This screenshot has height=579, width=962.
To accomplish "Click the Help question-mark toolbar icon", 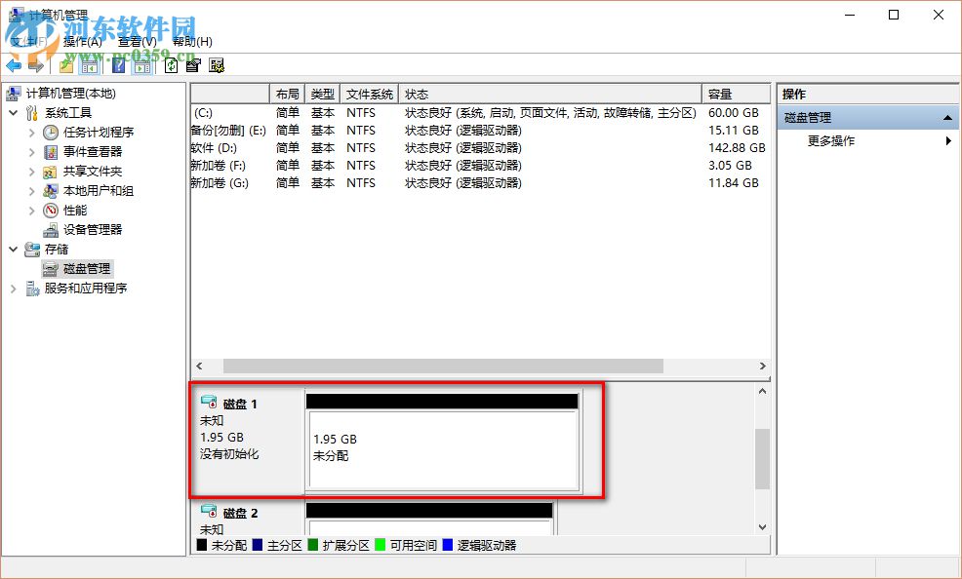I will click(x=120, y=65).
